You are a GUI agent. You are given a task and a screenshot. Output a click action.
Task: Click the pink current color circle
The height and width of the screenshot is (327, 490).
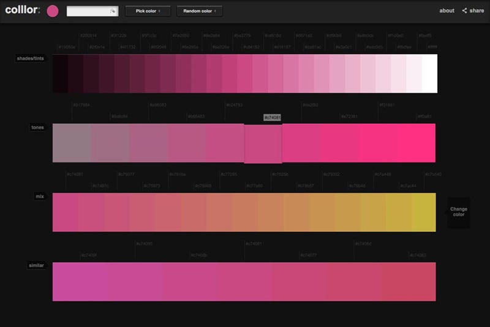[53, 11]
